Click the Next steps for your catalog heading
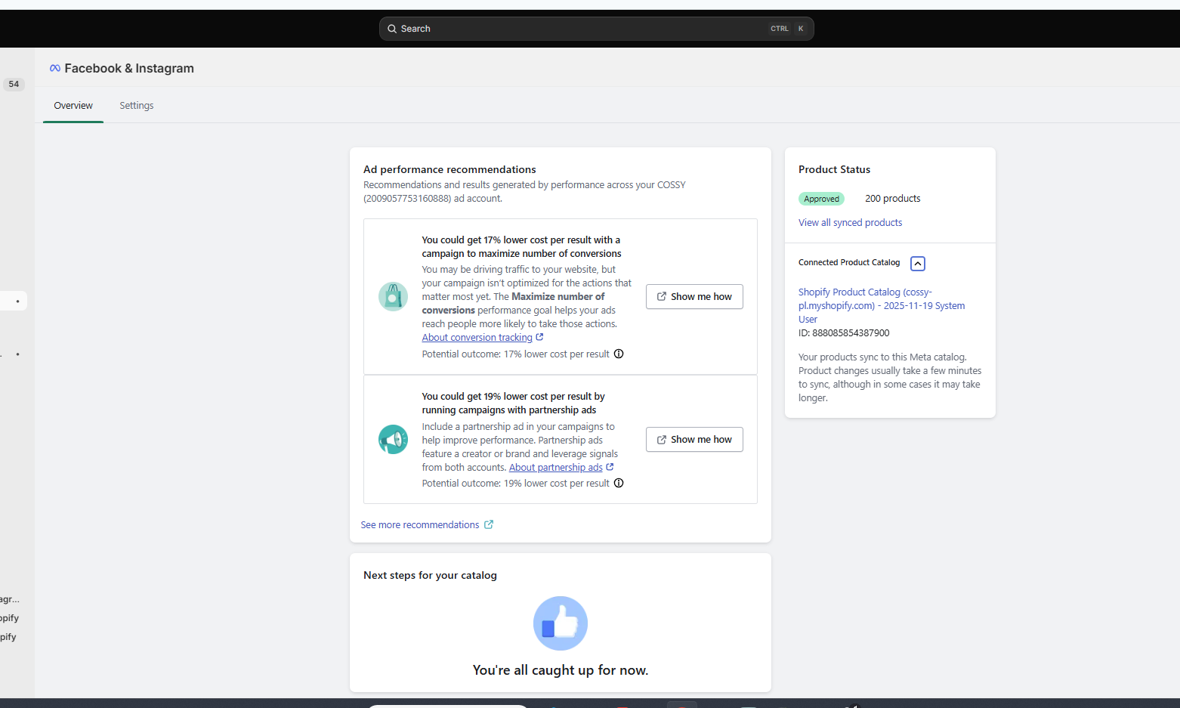1180x708 pixels. 430,575
